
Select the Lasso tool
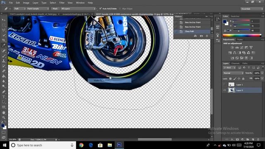(x=4, y=30)
